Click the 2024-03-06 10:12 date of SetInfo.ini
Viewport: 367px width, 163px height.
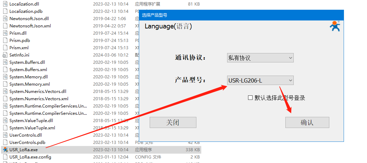(x=111, y=55)
